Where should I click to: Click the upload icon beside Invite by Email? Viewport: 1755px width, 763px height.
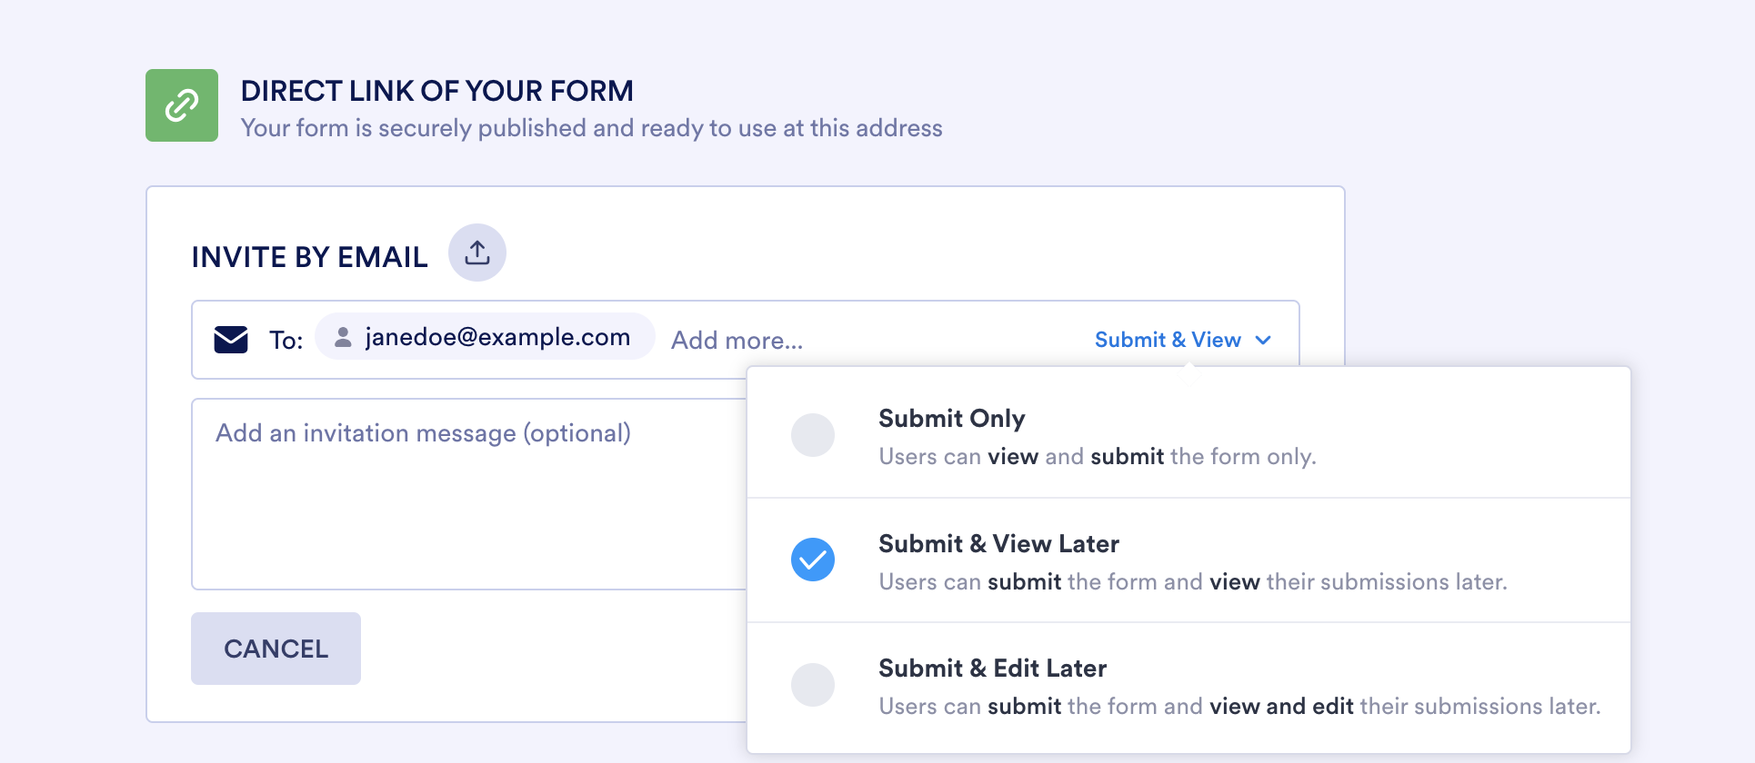477,253
